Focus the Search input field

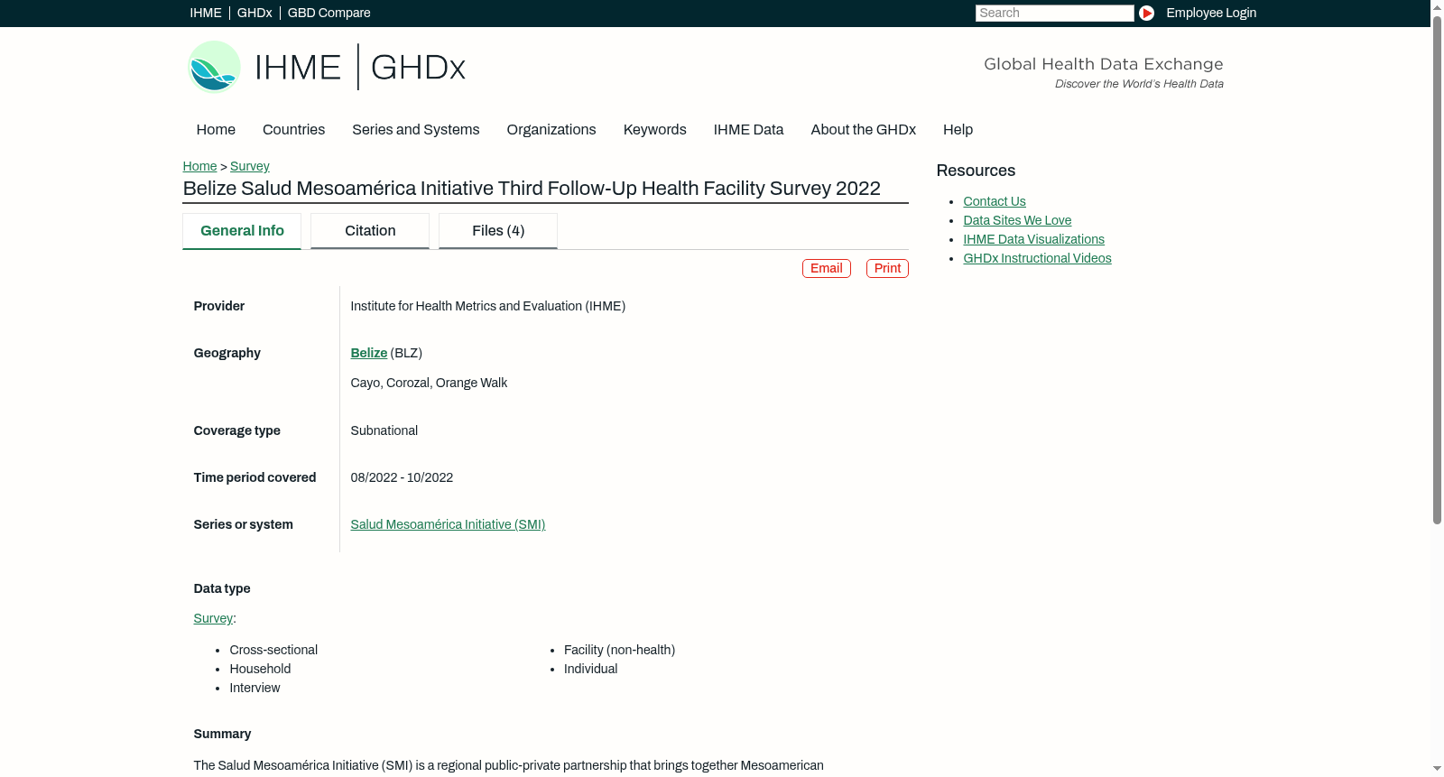pyautogui.click(x=1054, y=13)
